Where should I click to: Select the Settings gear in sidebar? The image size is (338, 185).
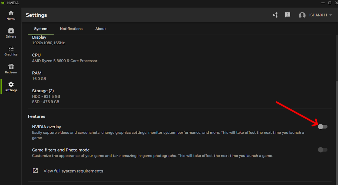[11, 86]
